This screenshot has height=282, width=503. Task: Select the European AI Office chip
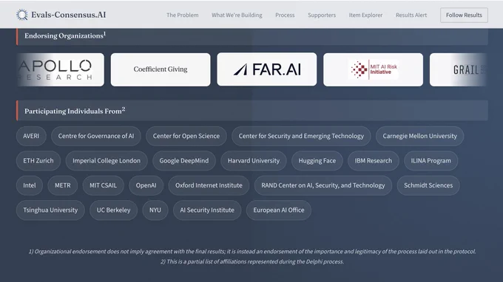pos(279,210)
